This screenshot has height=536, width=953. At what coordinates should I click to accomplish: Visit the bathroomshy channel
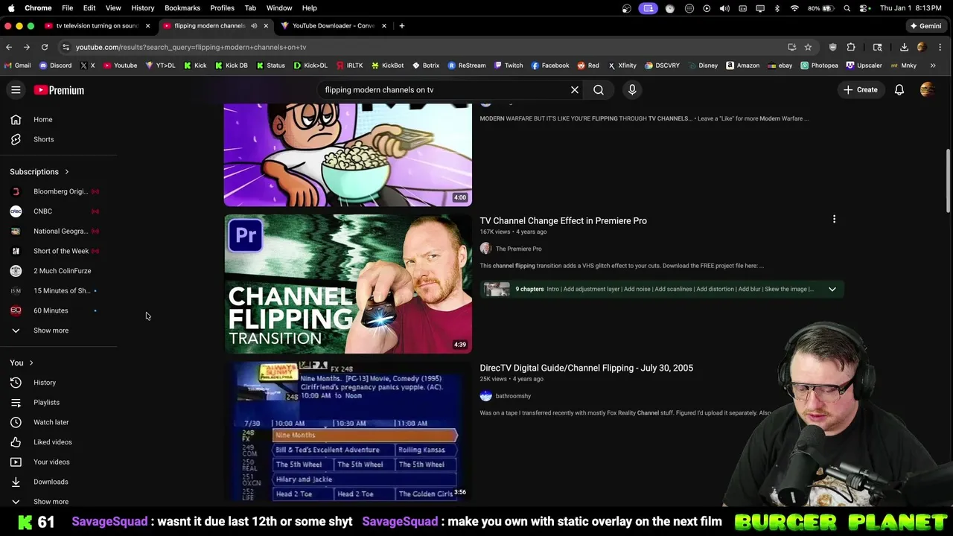coord(513,396)
